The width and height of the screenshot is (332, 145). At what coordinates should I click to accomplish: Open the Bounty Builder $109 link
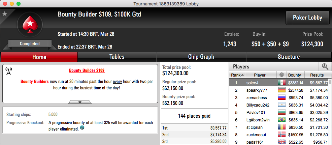(87, 70)
